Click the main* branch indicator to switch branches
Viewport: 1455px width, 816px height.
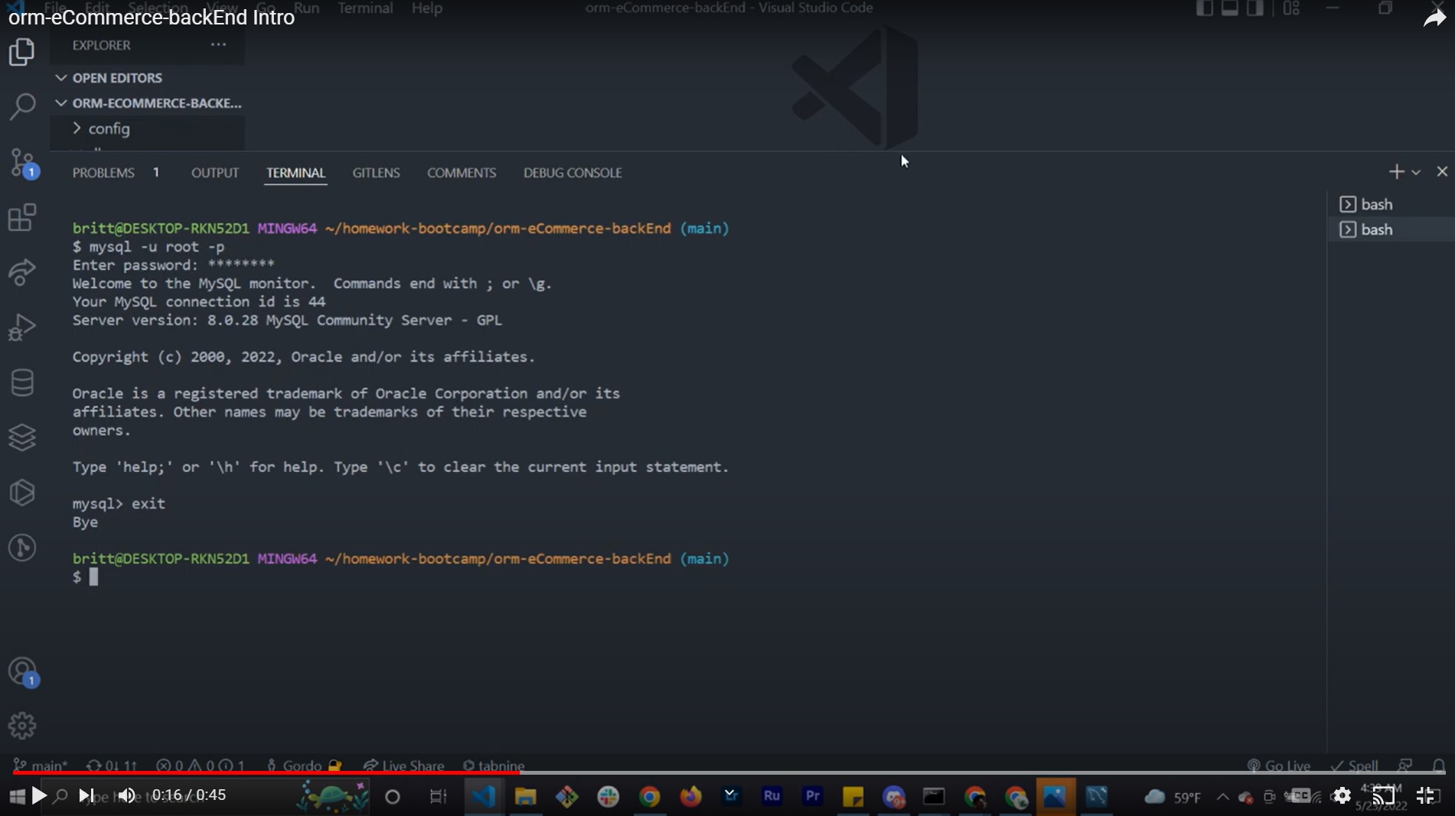coord(41,766)
